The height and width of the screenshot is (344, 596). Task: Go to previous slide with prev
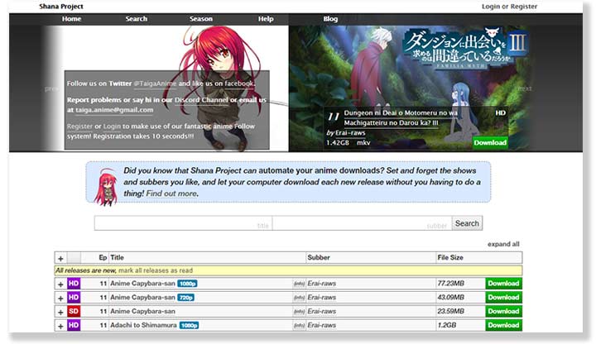pos(51,88)
